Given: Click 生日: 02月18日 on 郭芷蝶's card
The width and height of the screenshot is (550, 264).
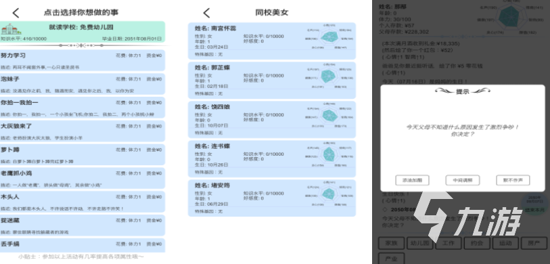Looking at the screenshot, I should point(212,86).
